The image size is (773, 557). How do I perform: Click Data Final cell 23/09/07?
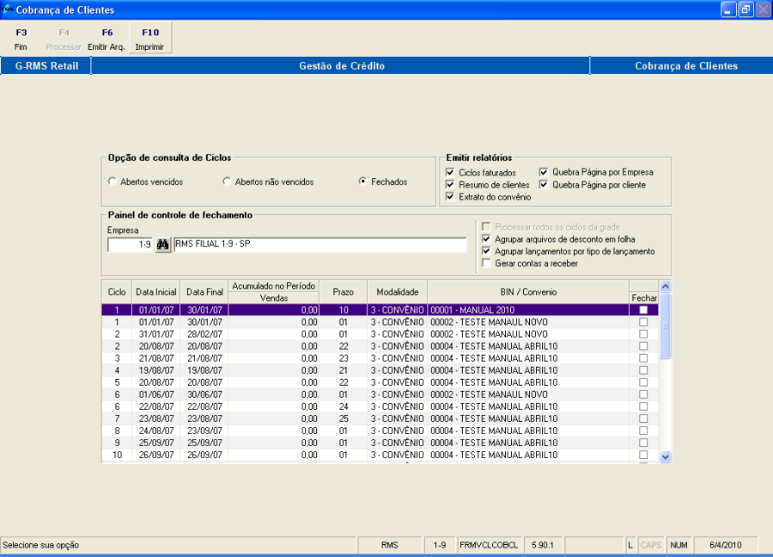(204, 431)
